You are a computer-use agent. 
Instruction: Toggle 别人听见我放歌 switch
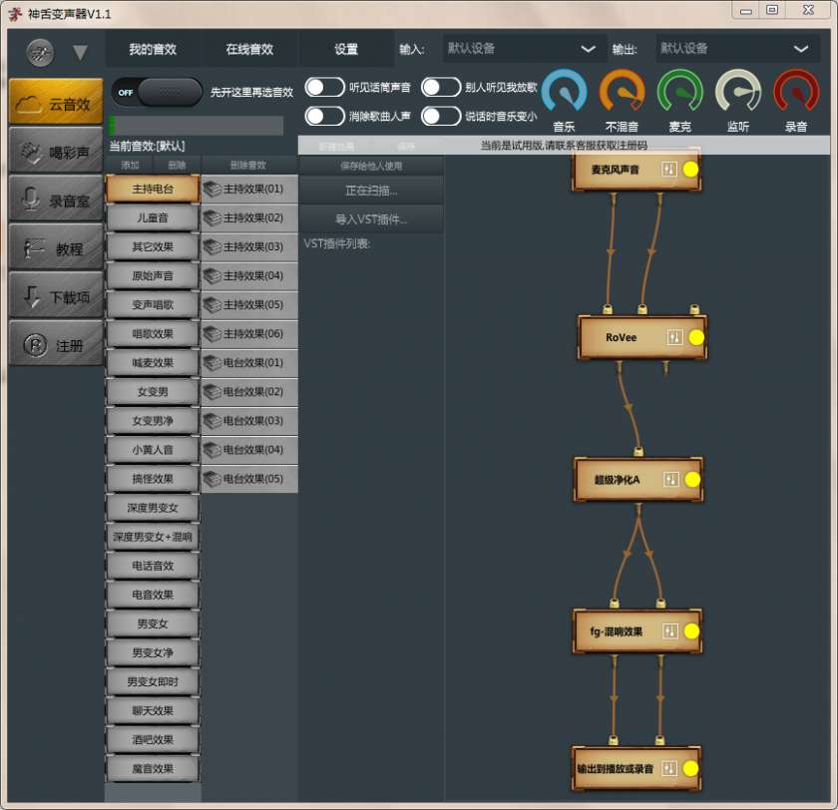coord(441,88)
